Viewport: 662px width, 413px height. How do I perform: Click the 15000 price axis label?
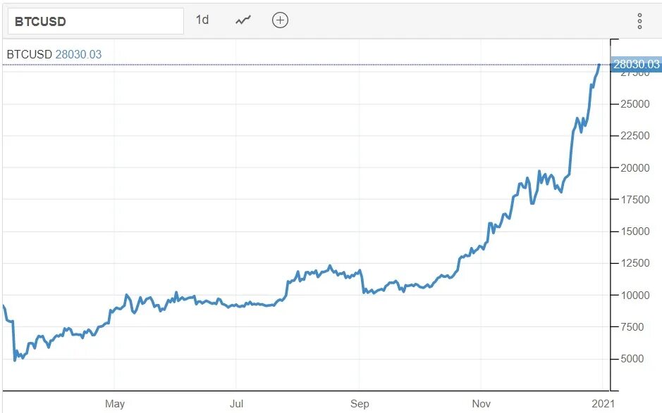[x=635, y=231]
